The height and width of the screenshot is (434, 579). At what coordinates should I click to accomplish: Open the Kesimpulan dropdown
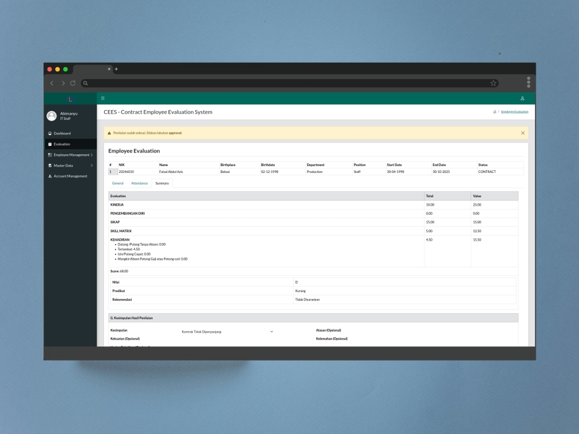click(227, 331)
